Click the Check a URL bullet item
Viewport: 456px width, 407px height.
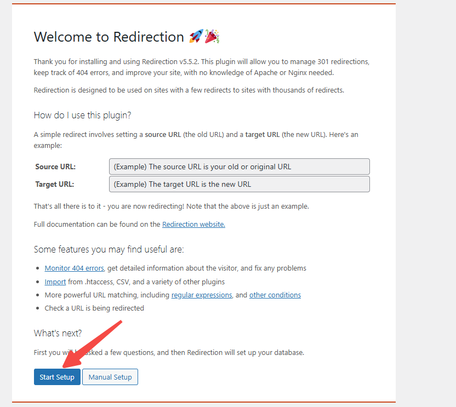pyautogui.click(x=94, y=308)
